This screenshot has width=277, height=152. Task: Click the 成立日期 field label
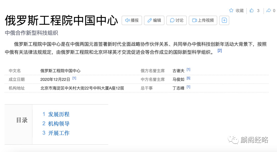(x=16, y=80)
